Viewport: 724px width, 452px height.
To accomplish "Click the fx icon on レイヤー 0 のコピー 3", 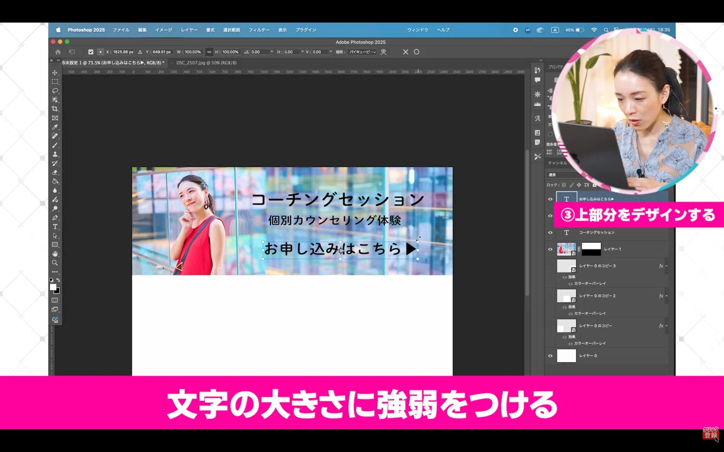I will [661, 266].
